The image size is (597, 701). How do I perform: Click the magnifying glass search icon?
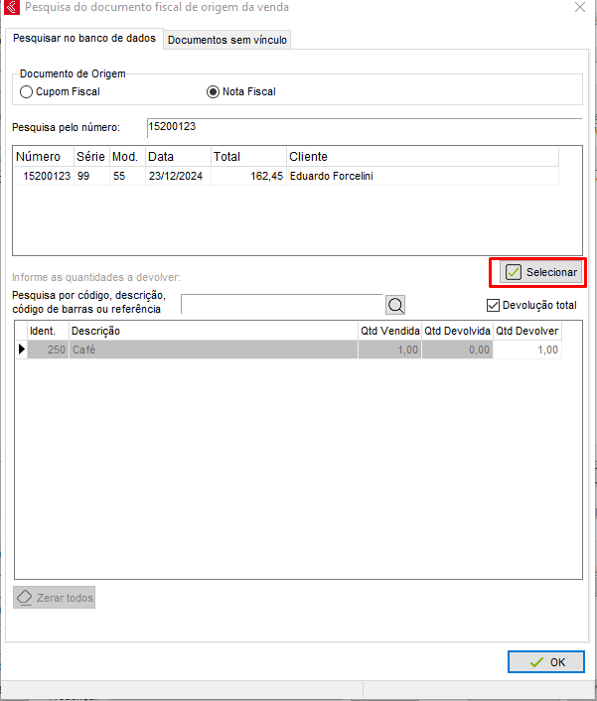point(395,305)
